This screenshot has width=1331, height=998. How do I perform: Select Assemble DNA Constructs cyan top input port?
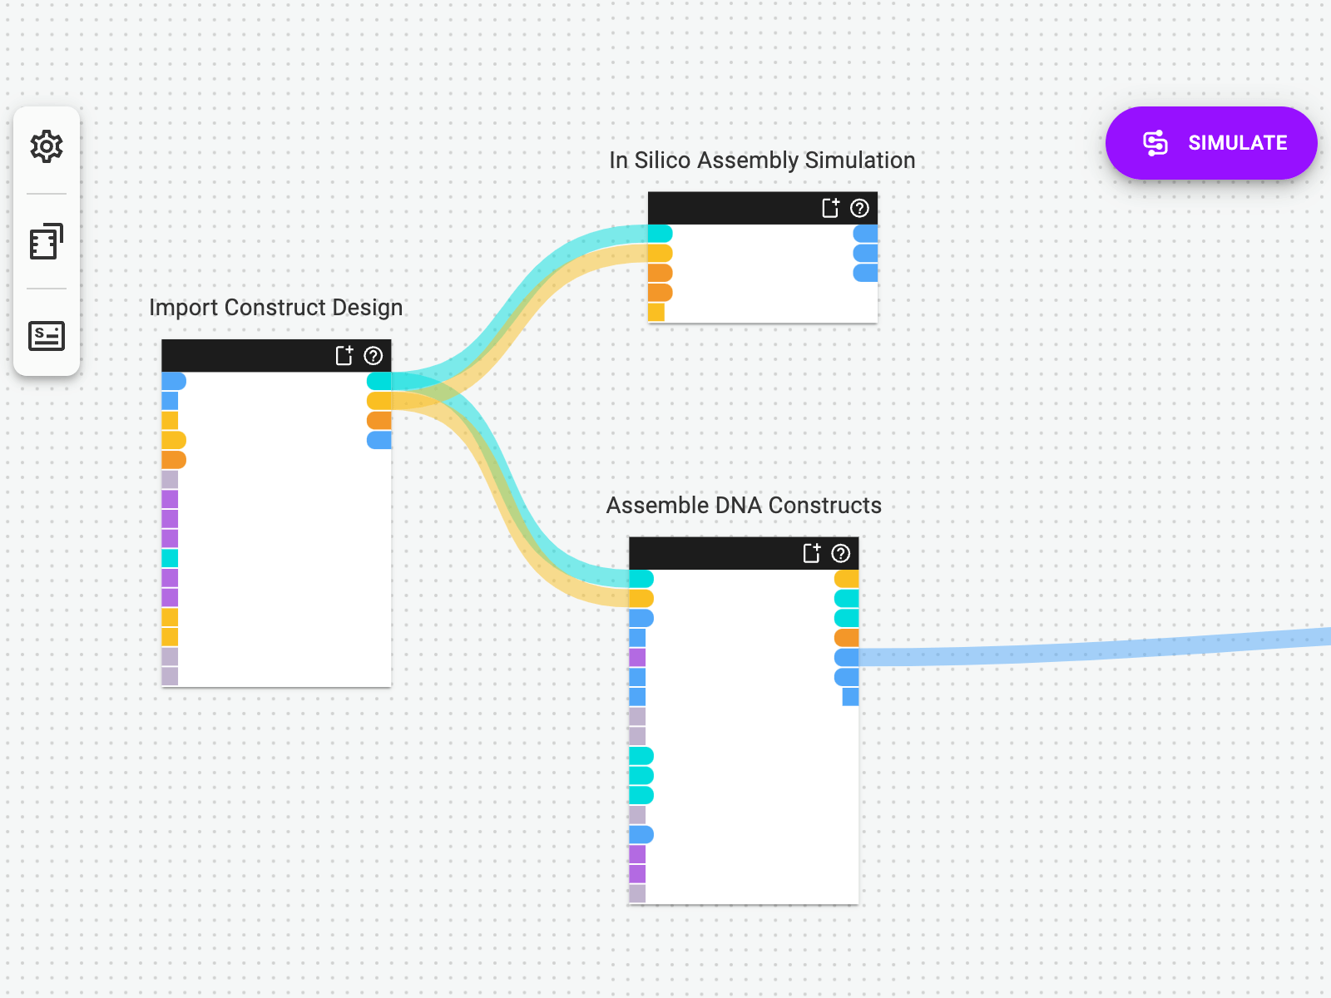641,579
